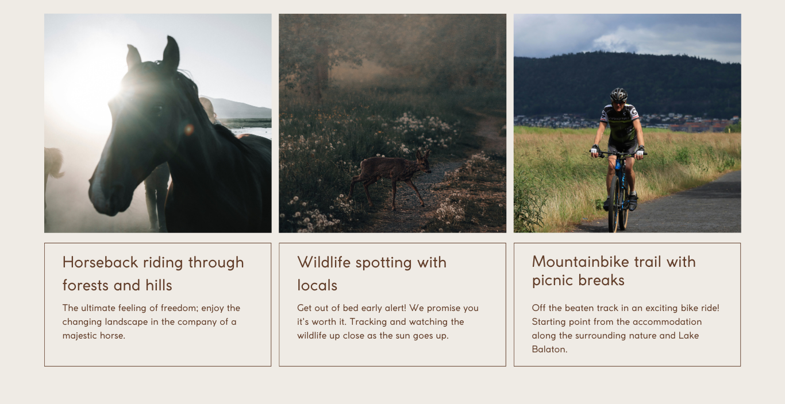This screenshot has height=404, width=785.
Task: Select the 'Wildlife spotting with locals' heading
Action: click(x=372, y=274)
